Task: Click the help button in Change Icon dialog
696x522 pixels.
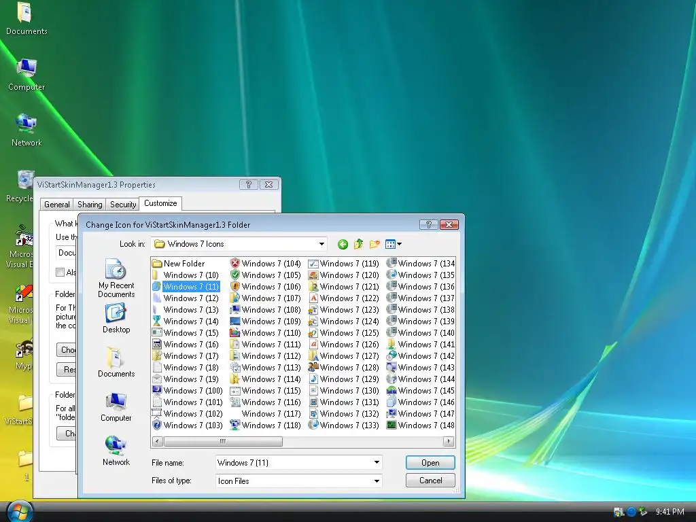Action: [x=428, y=224]
